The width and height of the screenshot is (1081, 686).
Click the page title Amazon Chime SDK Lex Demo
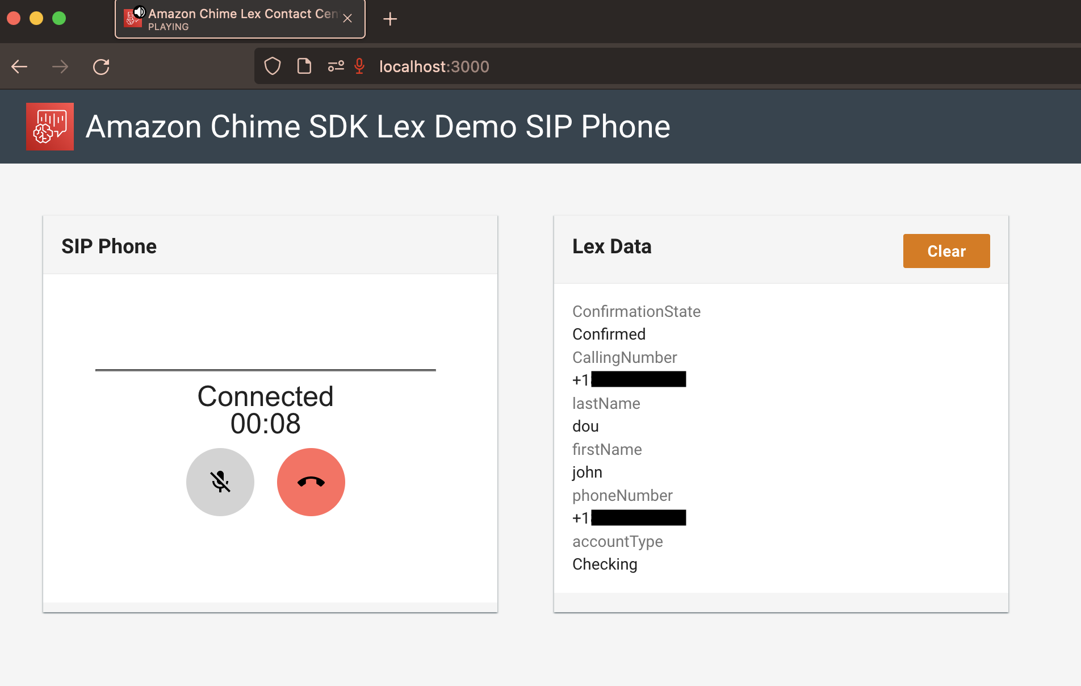[x=378, y=127]
